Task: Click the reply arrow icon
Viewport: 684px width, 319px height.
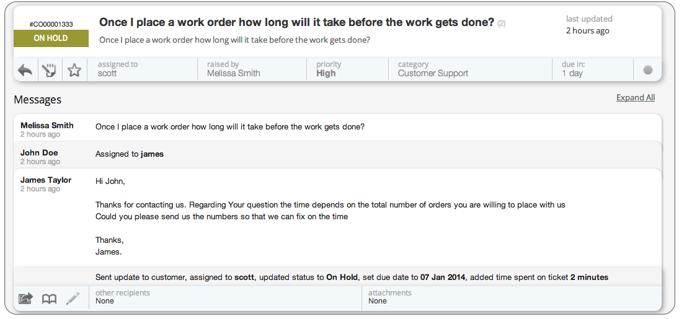Action: click(25, 70)
